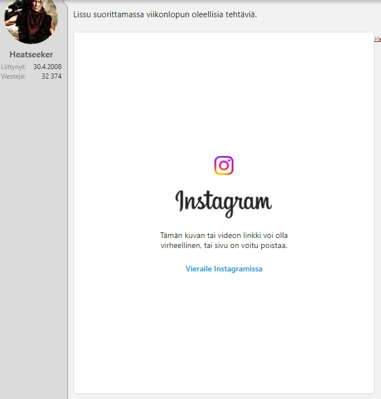This screenshot has height=399, width=381.
Task: Click the word virheellinen in the embed notice
Action: click(181, 245)
